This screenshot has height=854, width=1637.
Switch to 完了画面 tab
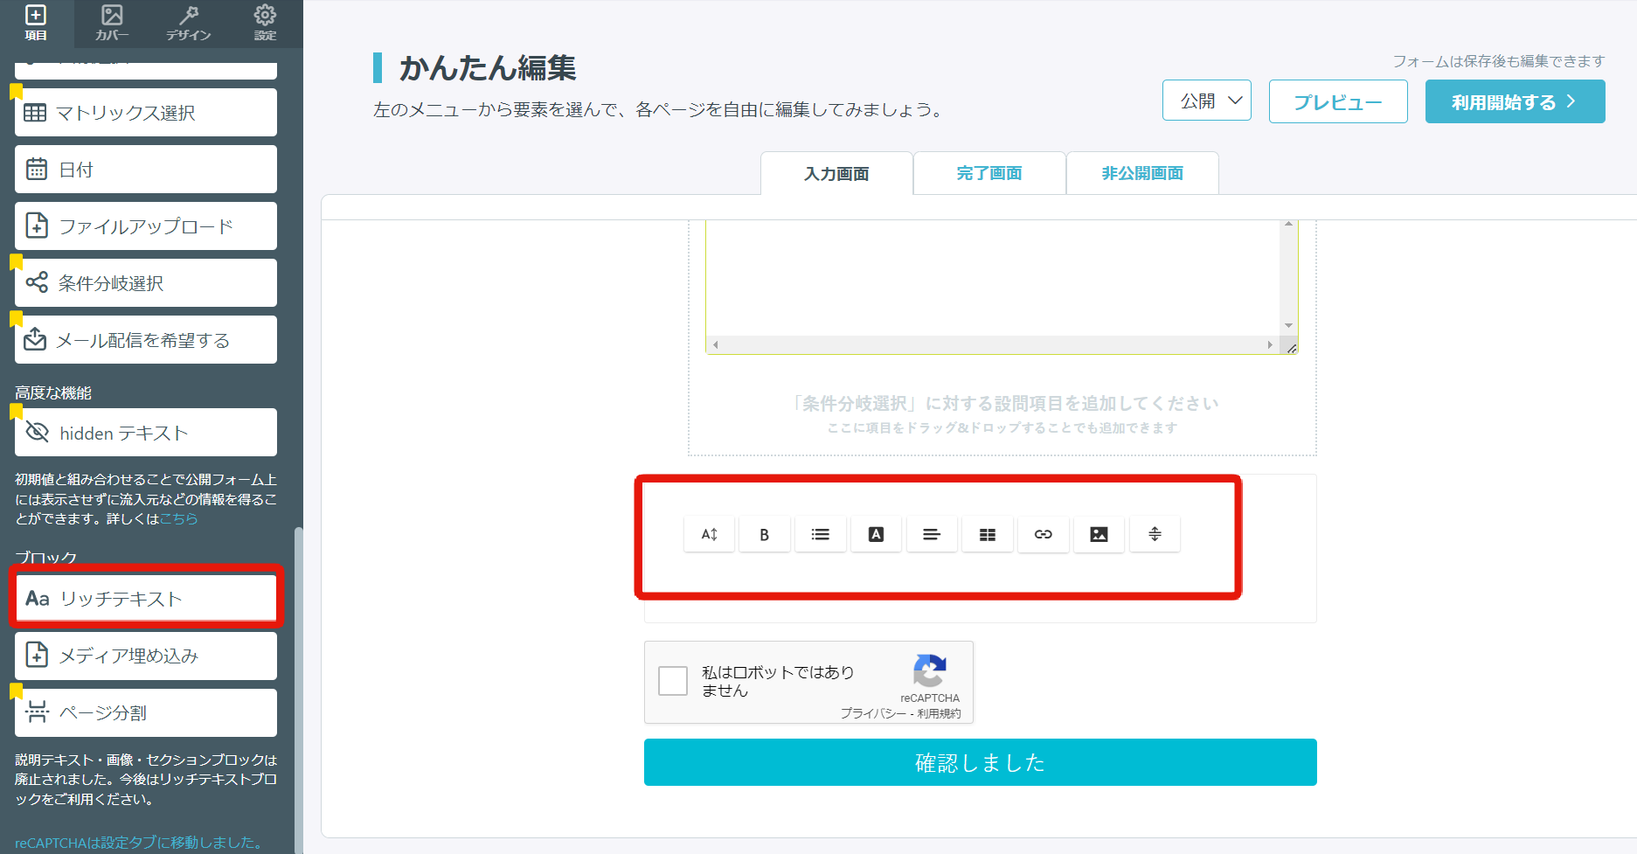pos(989,173)
